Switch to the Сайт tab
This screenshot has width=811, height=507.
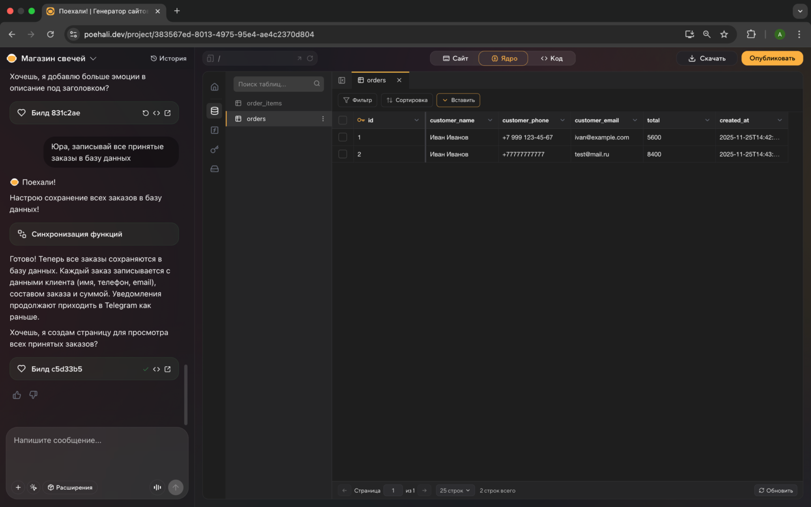pyautogui.click(x=455, y=58)
